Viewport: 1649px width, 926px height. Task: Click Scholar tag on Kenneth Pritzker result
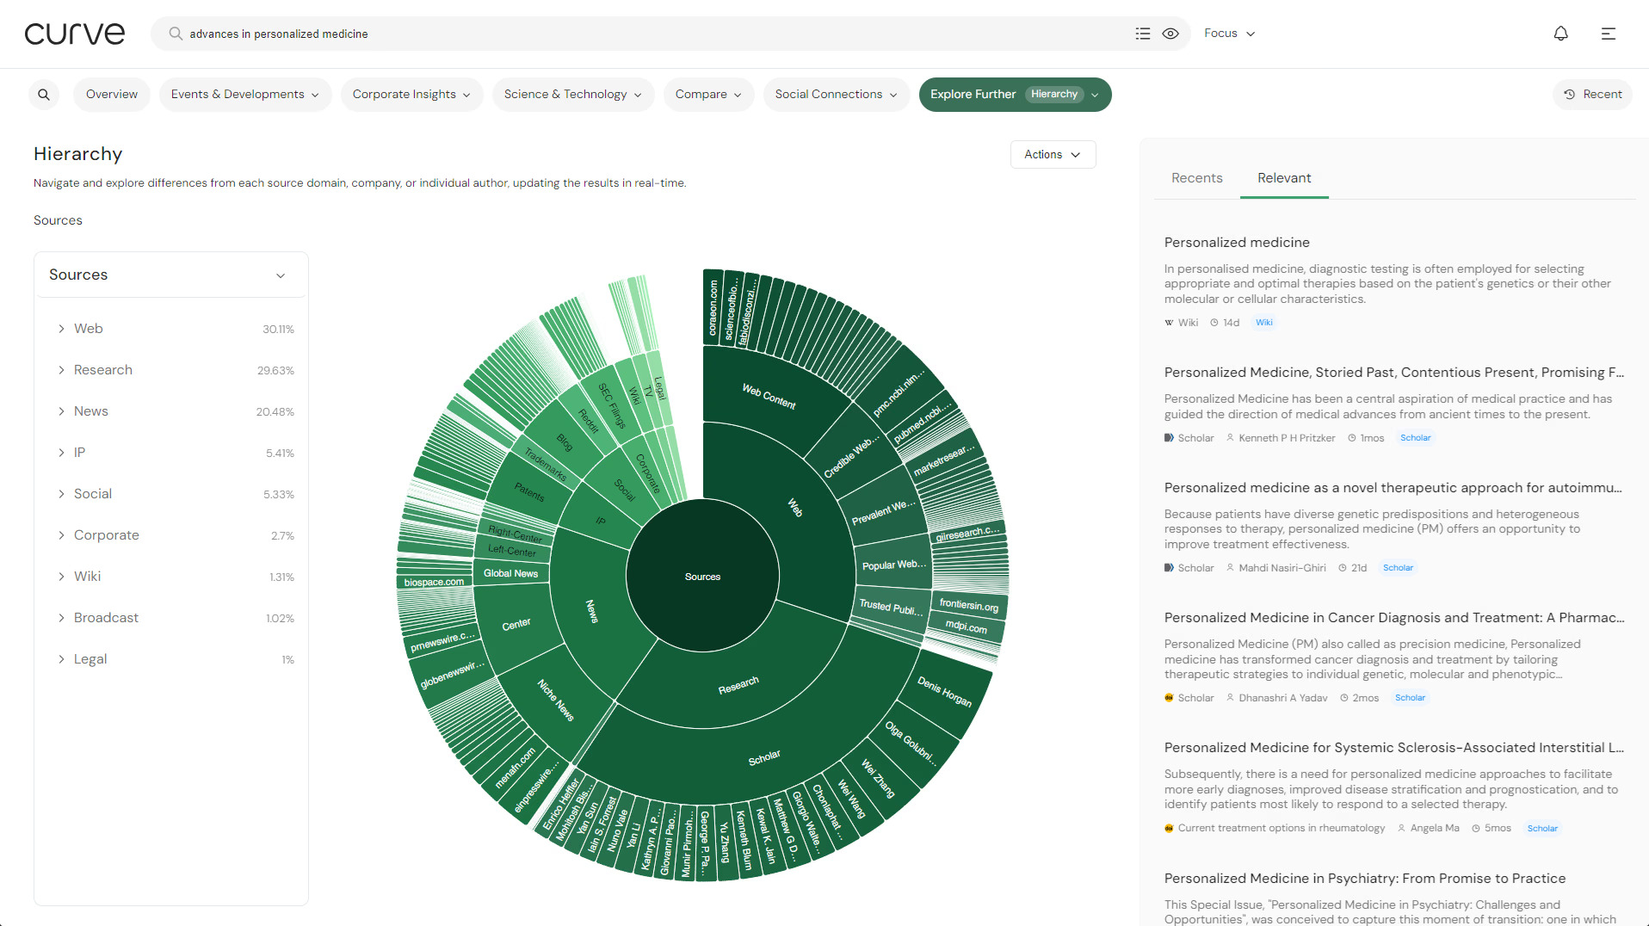click(1415, 438)
